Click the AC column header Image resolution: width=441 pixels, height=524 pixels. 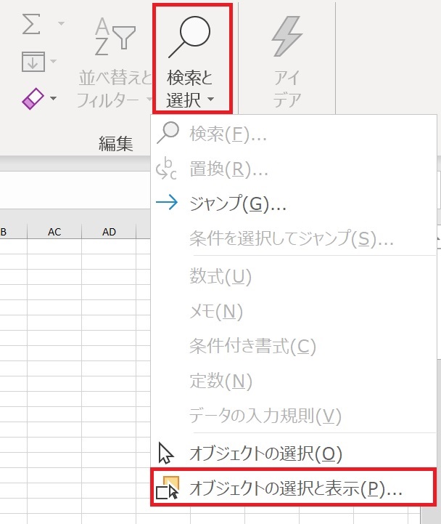pos(54,232)
